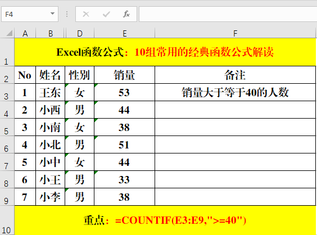
Task: Select sales cell '44' in 小中's row
Action: (125, 162)
